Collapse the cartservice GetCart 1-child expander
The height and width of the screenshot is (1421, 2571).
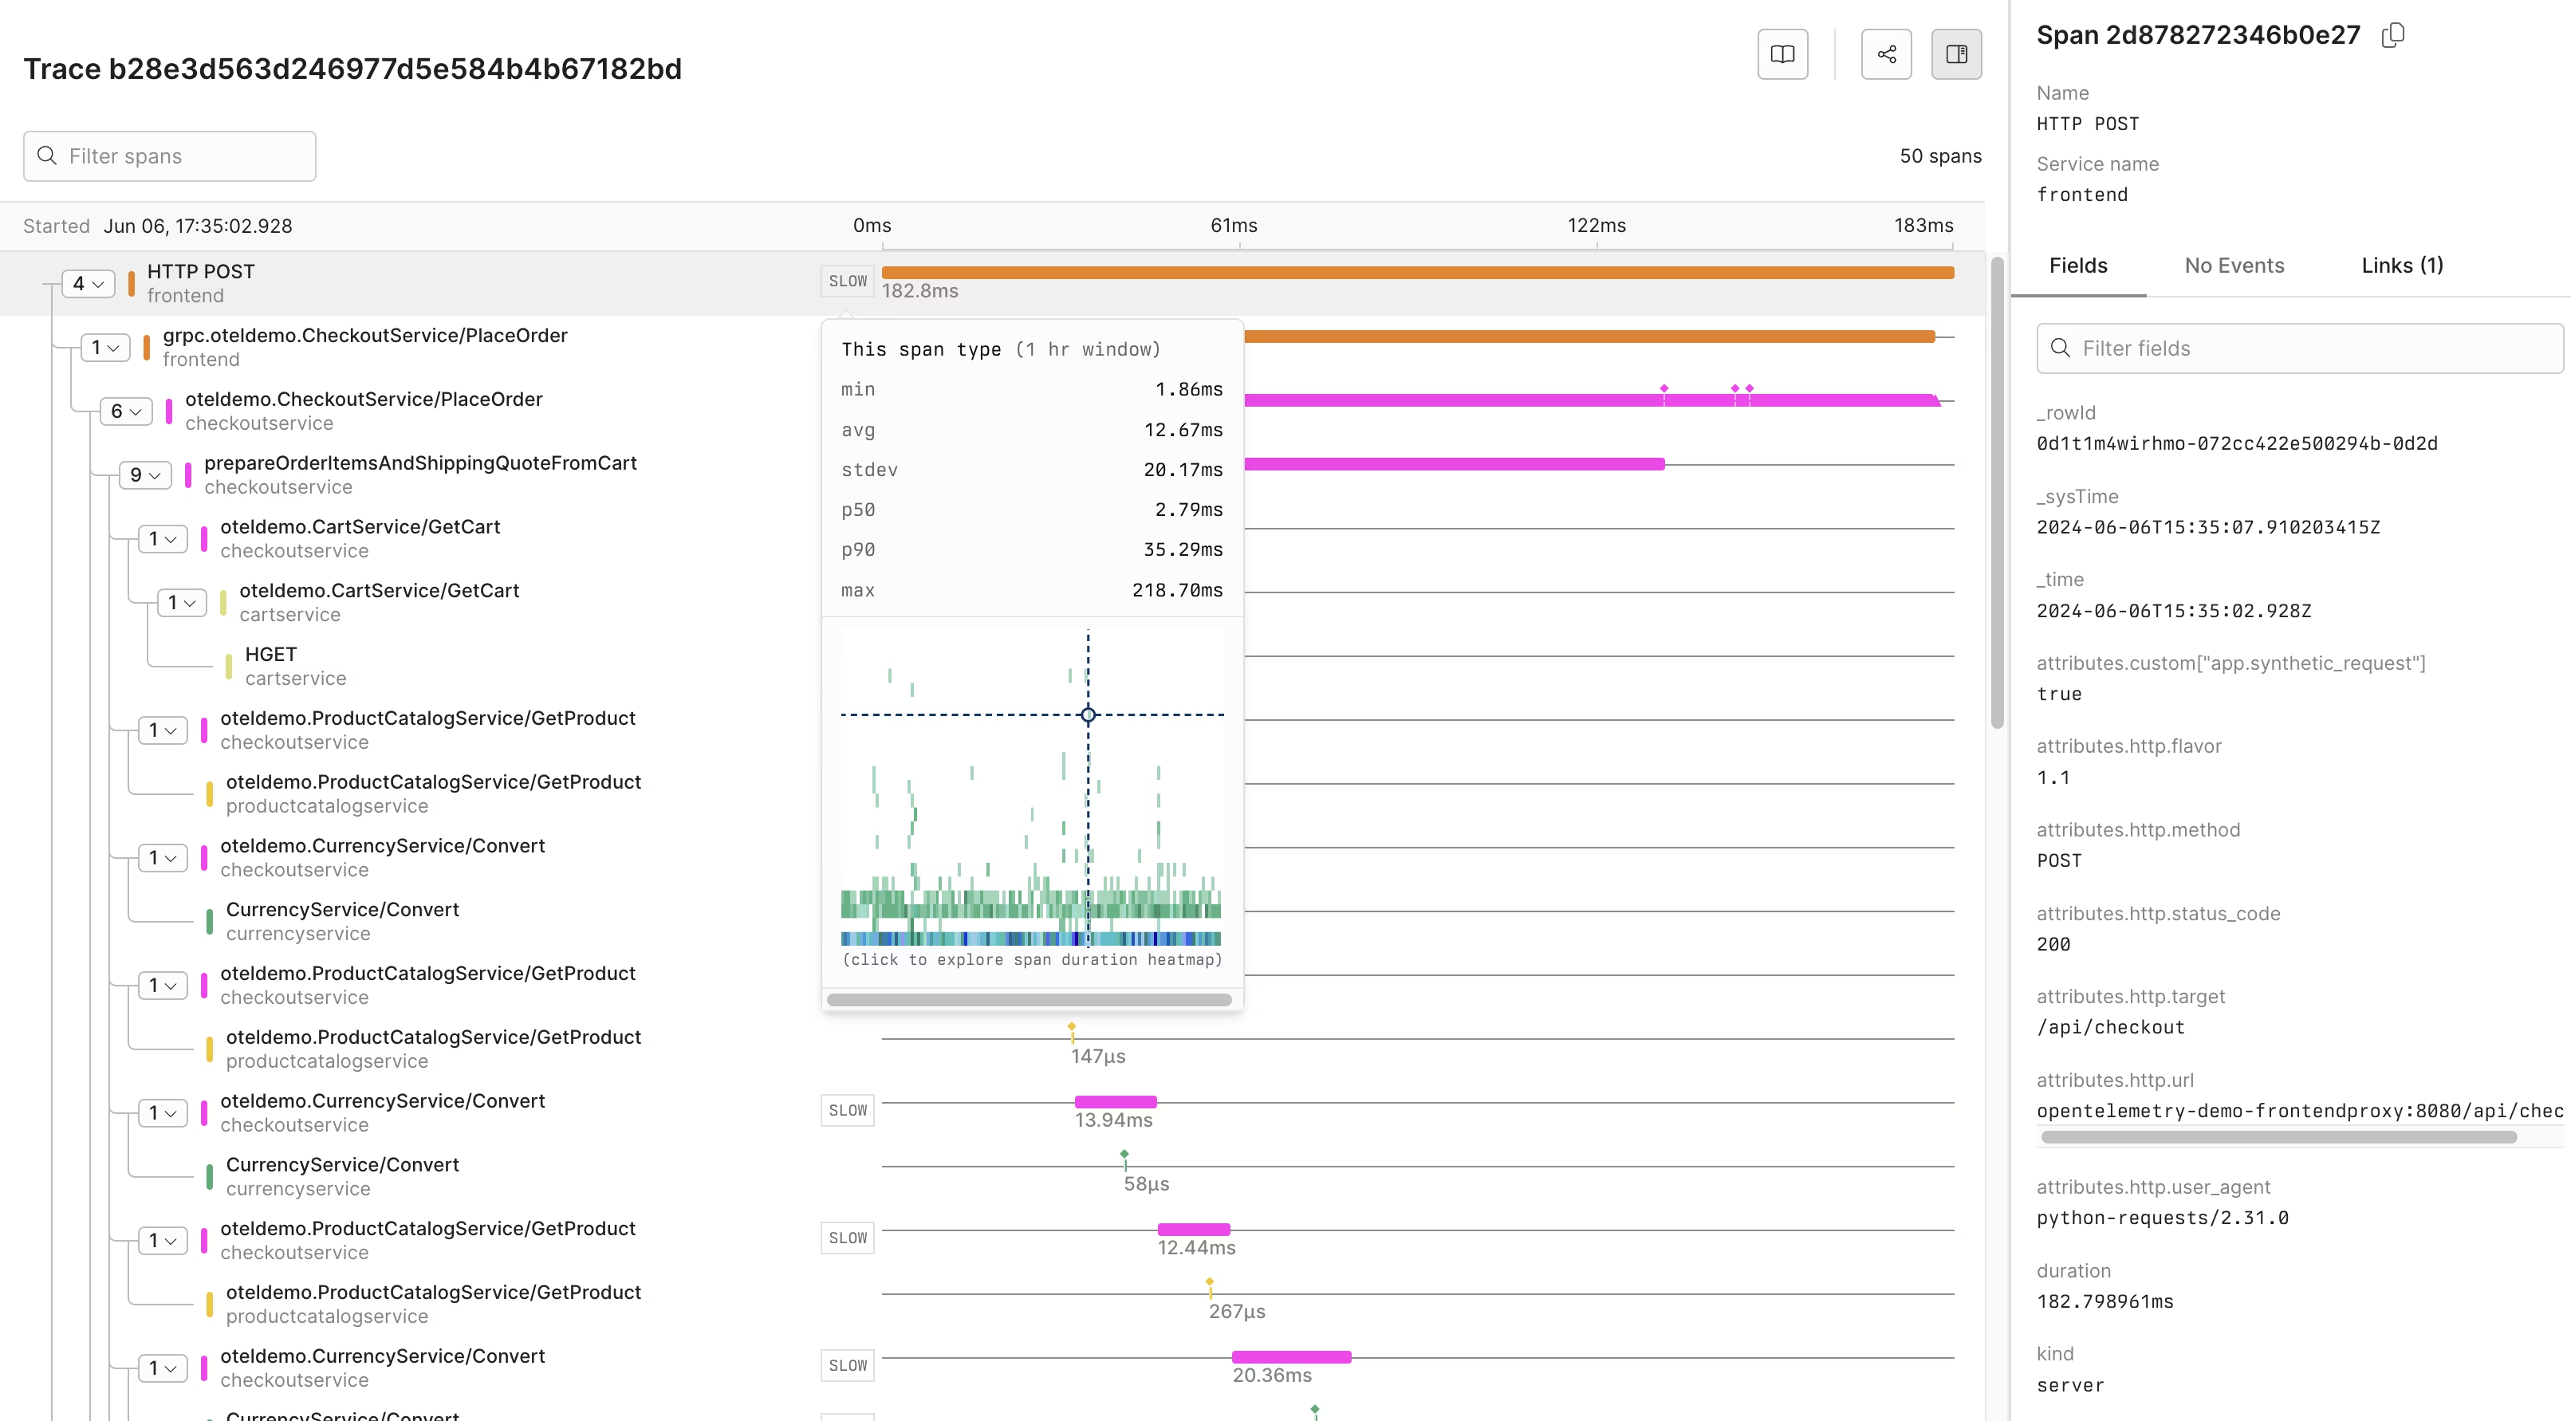(182, 603)
